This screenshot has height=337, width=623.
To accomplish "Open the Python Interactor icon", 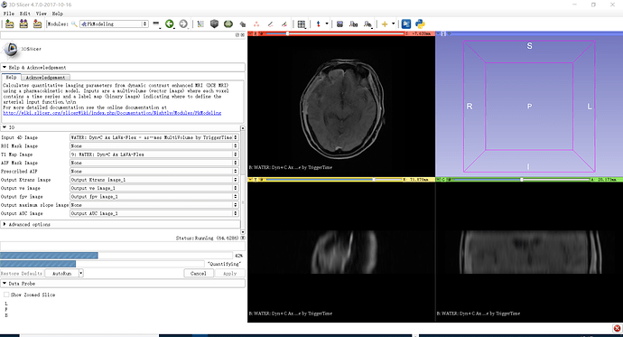I will click(x=420, y=24).
